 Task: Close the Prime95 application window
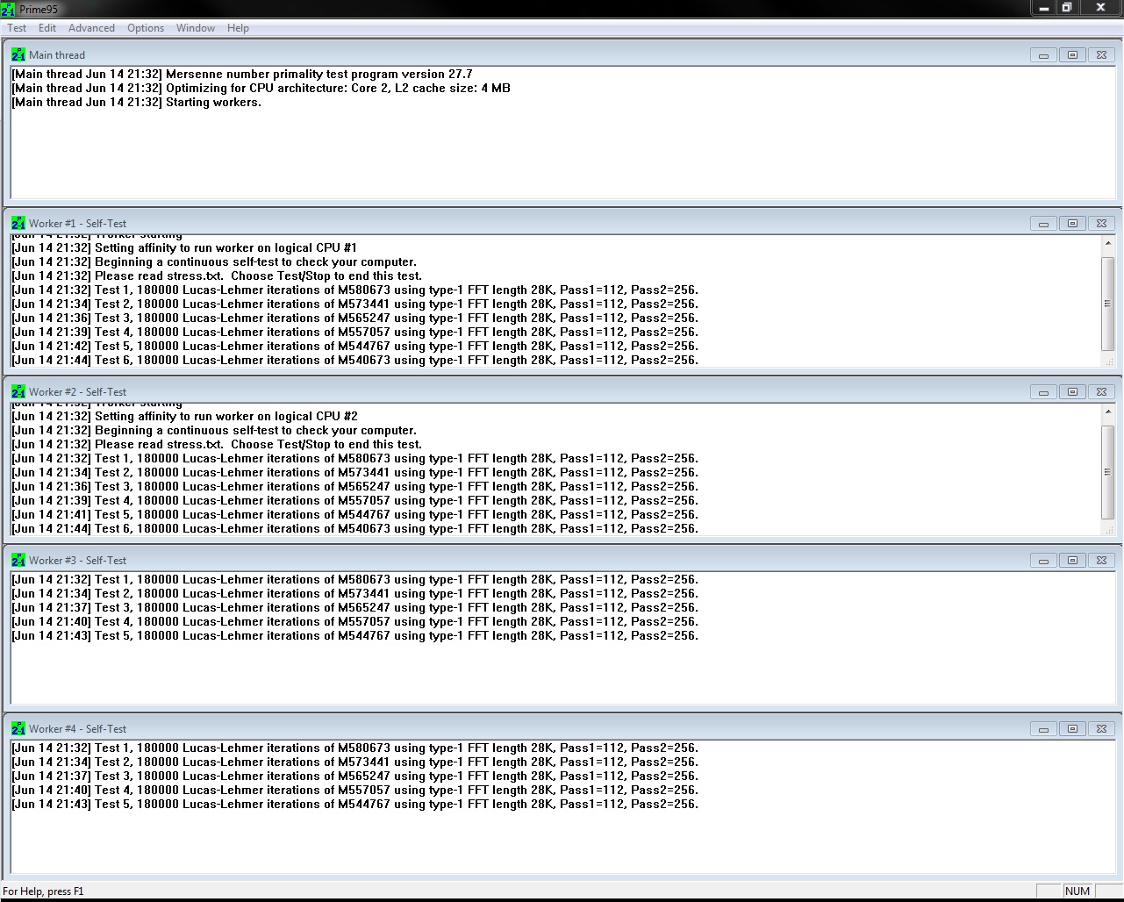(x=1100, y=8)
